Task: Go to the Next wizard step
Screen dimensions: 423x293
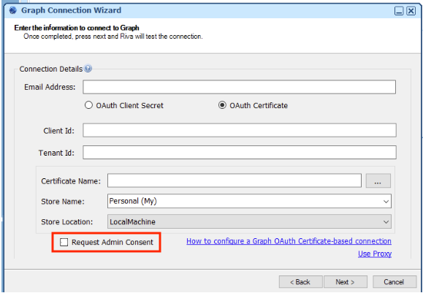Action: point(346,282)
